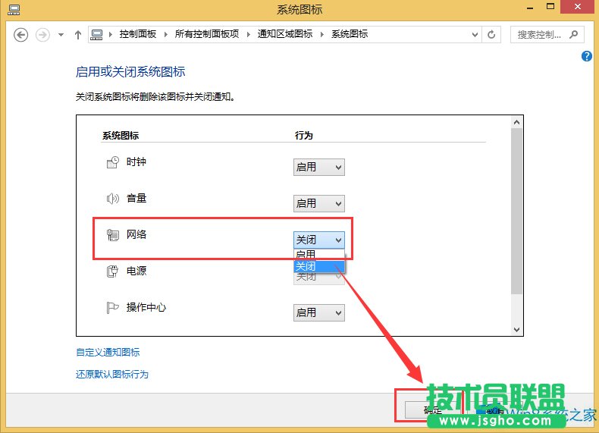The width and height of the screenshot is (599, 433).
Task: Open the 自定义通知图标 link
Action: (x=108, y=353)
